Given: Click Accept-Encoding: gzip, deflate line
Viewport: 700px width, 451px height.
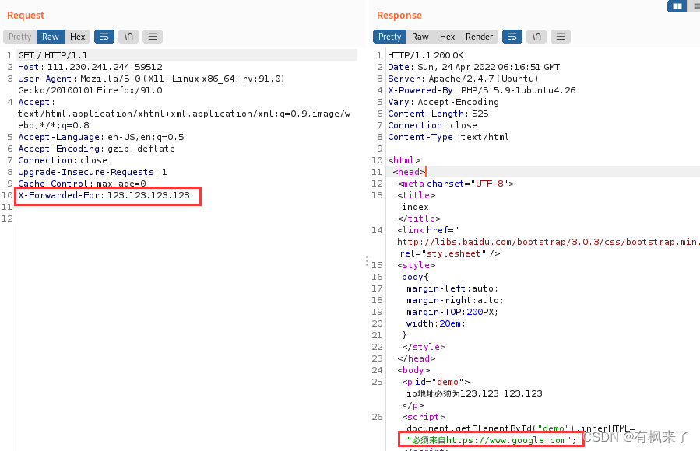Looking at the screenshot, I should tap(97, 149).
